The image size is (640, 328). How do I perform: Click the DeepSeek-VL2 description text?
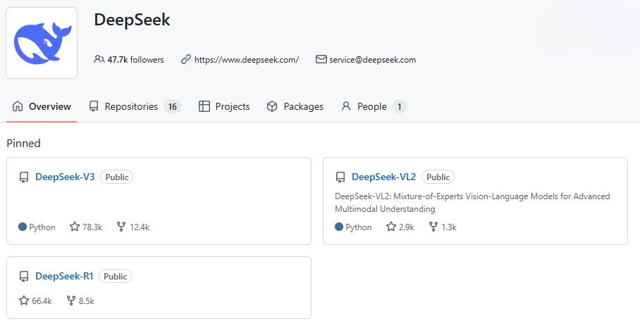pos(472,203)
